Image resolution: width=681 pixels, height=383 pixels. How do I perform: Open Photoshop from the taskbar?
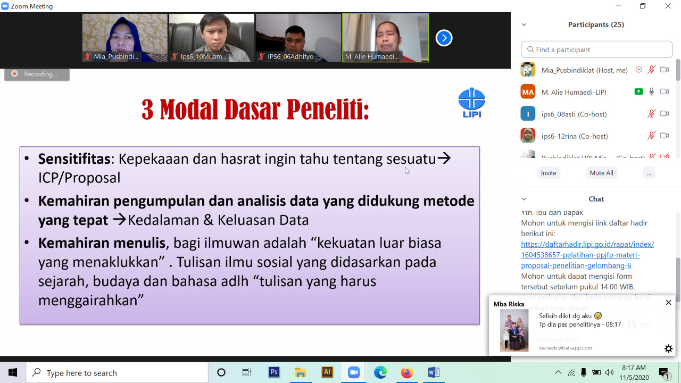tap(274, 372)
